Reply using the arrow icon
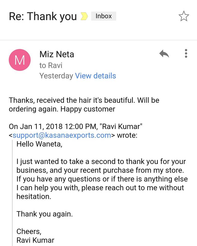The image size is (197, 246). (164, 54)
